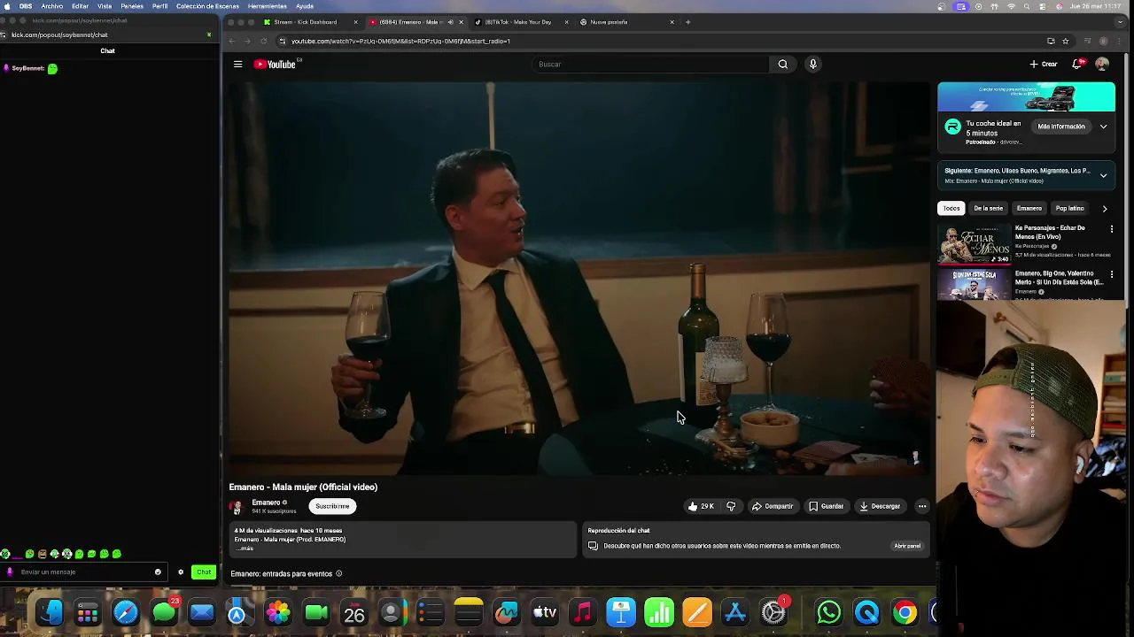Open options menu for Ke Personajes video

tap(1112, 228)
